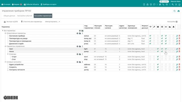Collapse the Команды subgroup
Screen dimensions: 182x102
pyautogui.click(x=8, y=54)
